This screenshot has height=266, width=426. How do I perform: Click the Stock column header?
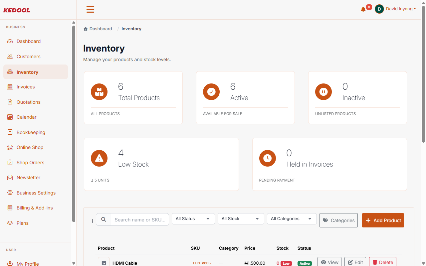coord(283,248)
